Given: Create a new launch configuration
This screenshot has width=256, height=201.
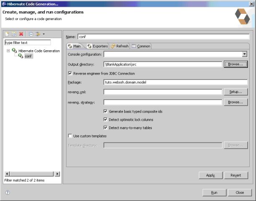Looking at the screenshot, I should [x=7, y=34].
